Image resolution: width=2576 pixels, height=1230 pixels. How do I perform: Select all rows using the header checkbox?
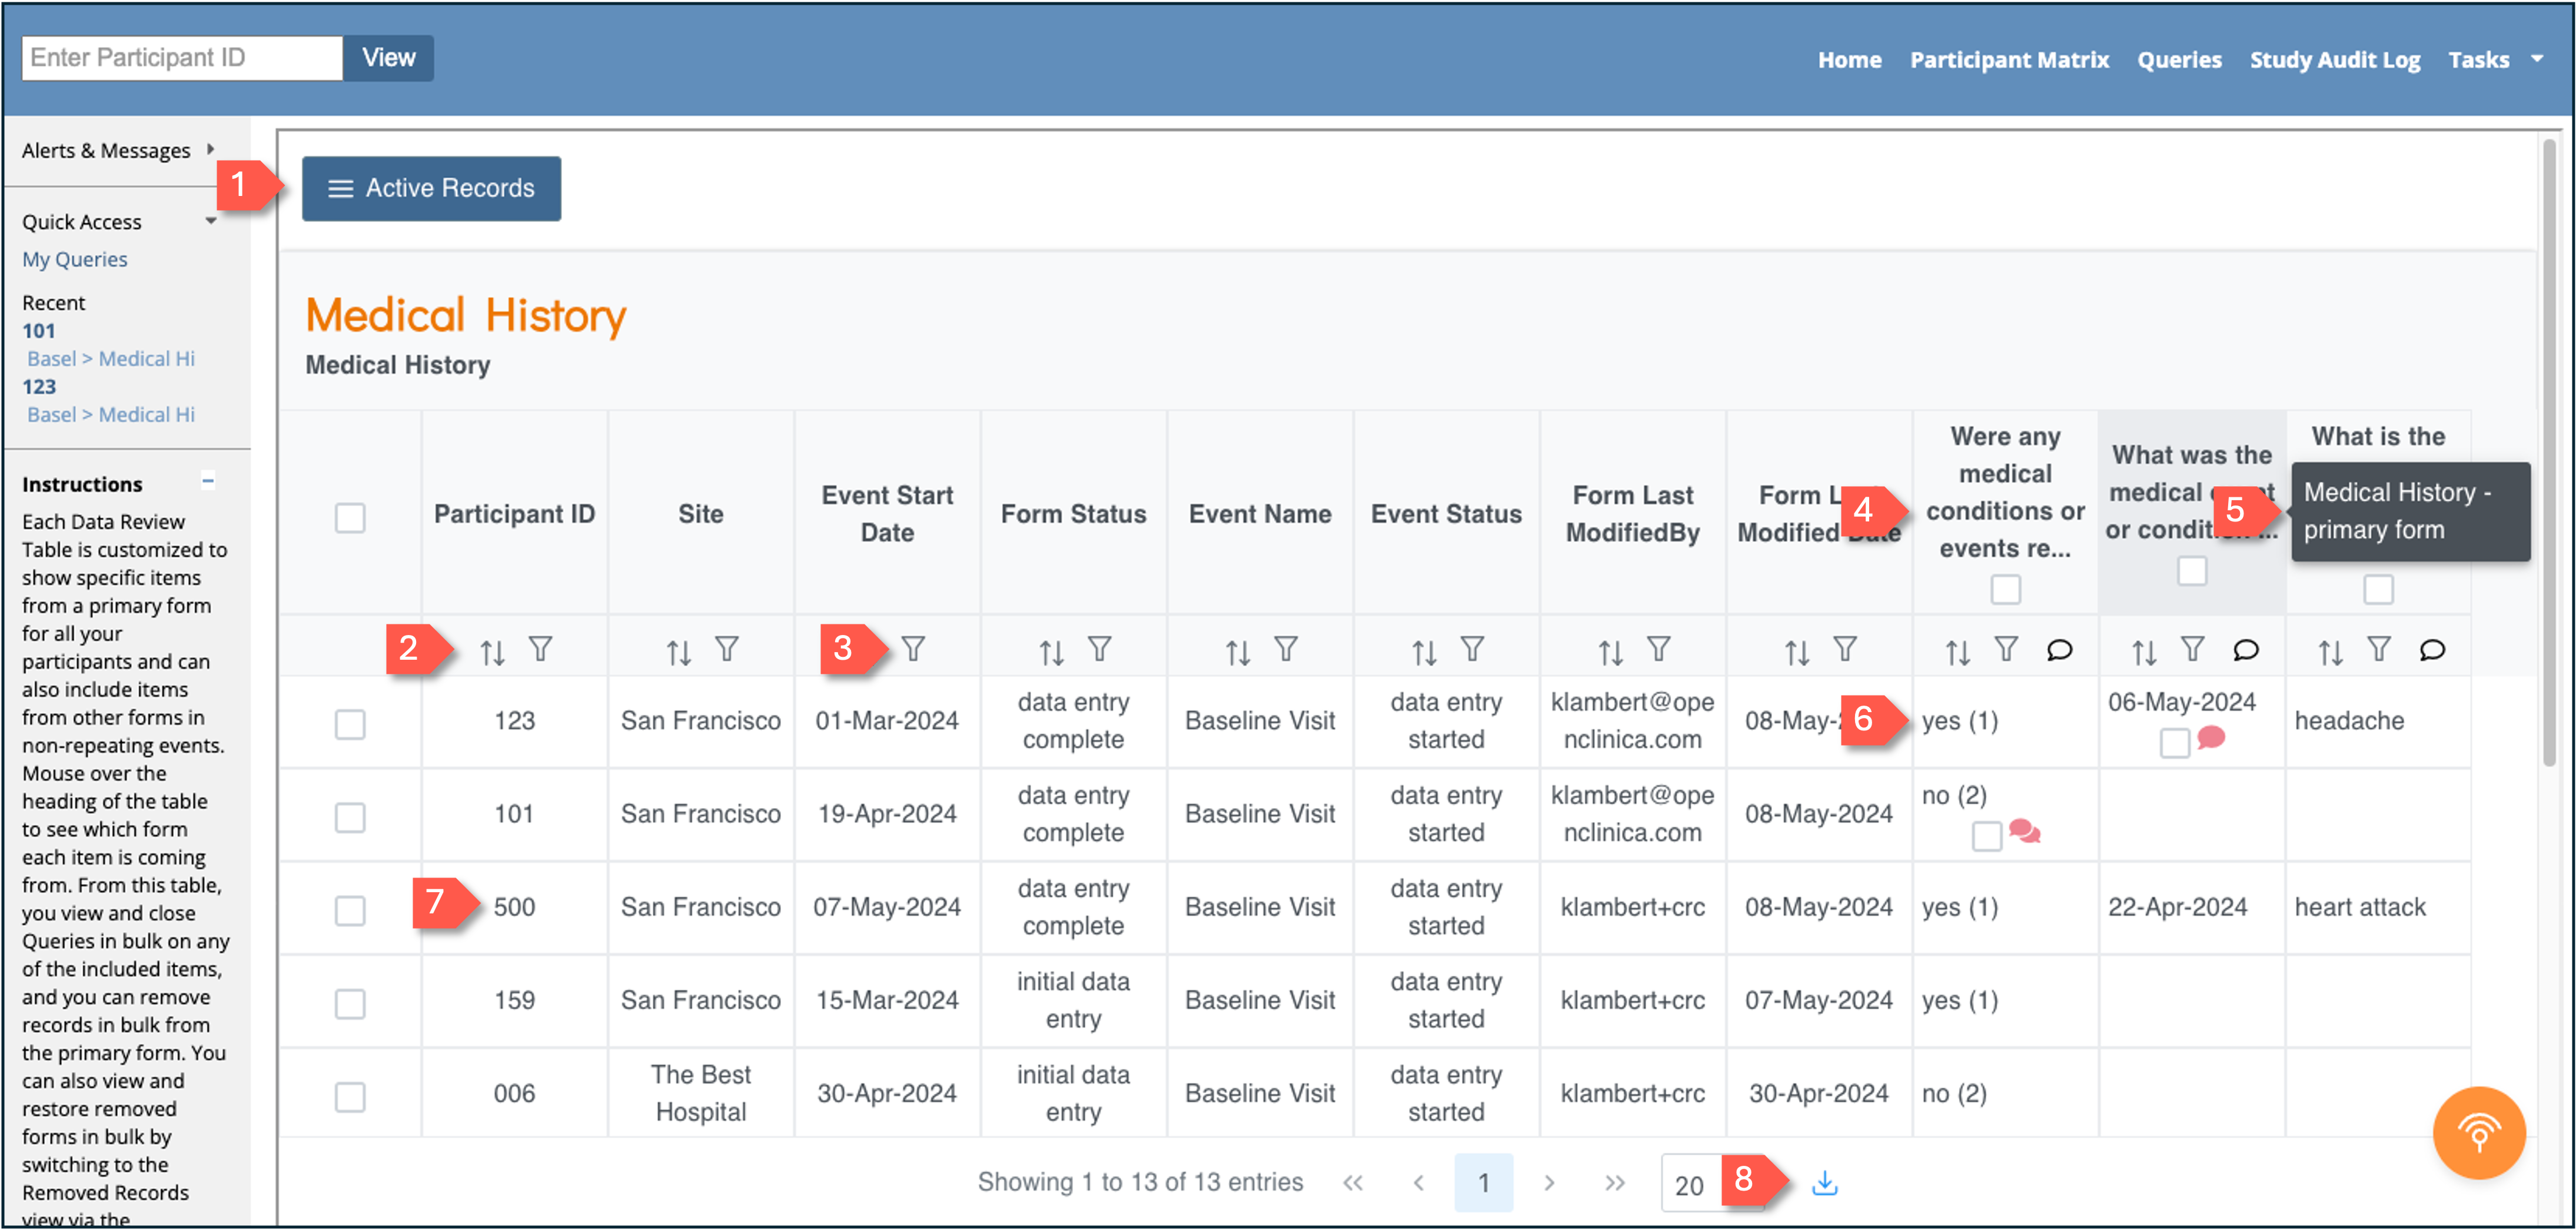pos(350,518)
